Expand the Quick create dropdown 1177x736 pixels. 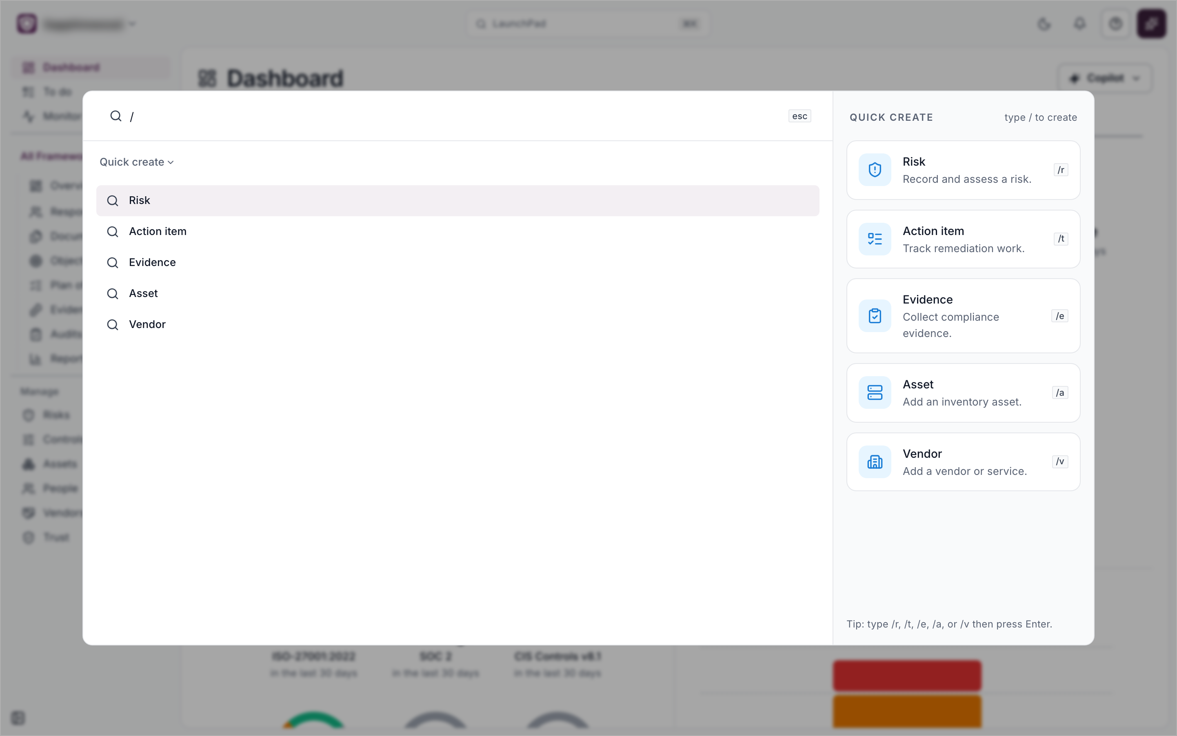[136, 162]
